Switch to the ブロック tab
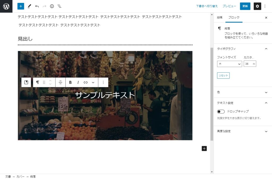Viewport: 272px width, 179px height. pyautogui.click(x=234, y=18)
